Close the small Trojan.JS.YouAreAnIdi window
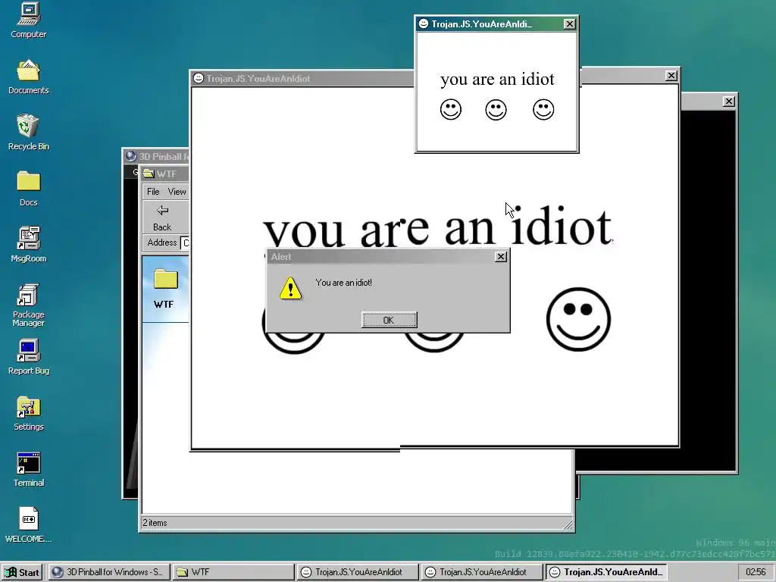Screen dimensions: 776x582 click(570, 23)
